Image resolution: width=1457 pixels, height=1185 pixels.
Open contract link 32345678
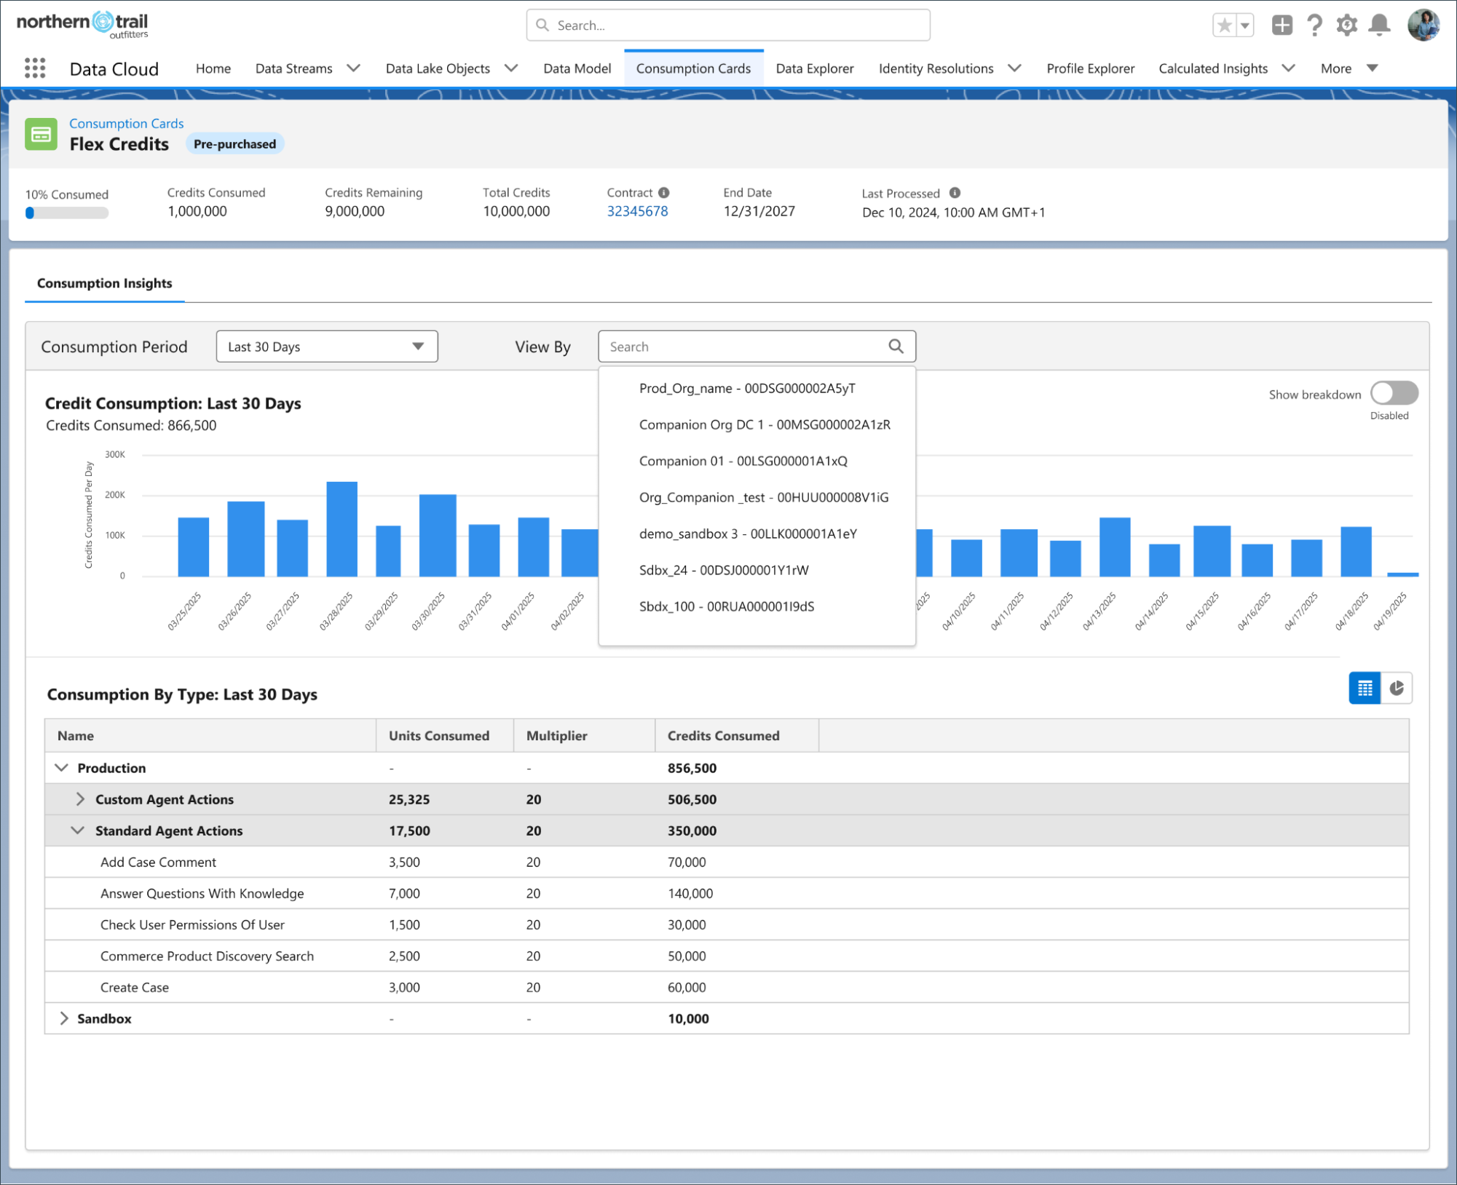click(637, 211)
